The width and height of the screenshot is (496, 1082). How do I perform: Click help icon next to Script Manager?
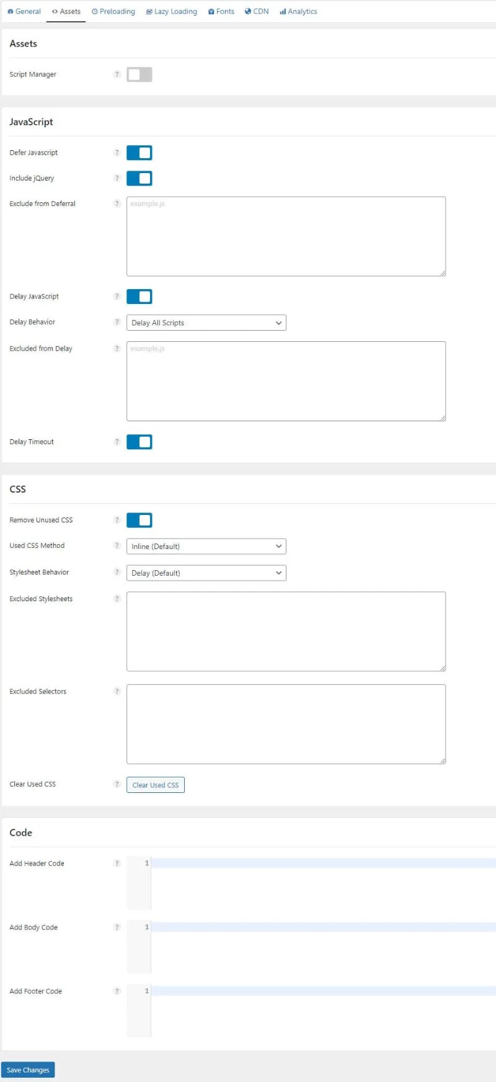117,74
